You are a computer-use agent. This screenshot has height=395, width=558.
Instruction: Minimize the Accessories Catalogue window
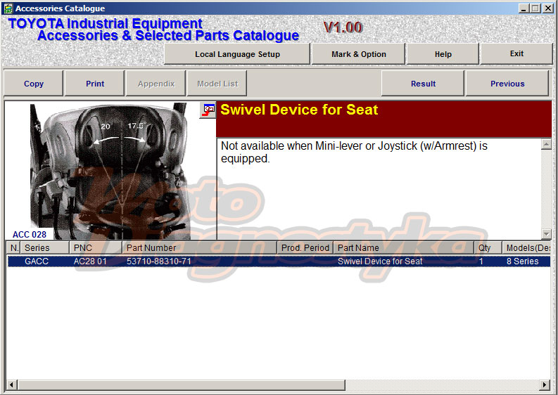point(523,8)
